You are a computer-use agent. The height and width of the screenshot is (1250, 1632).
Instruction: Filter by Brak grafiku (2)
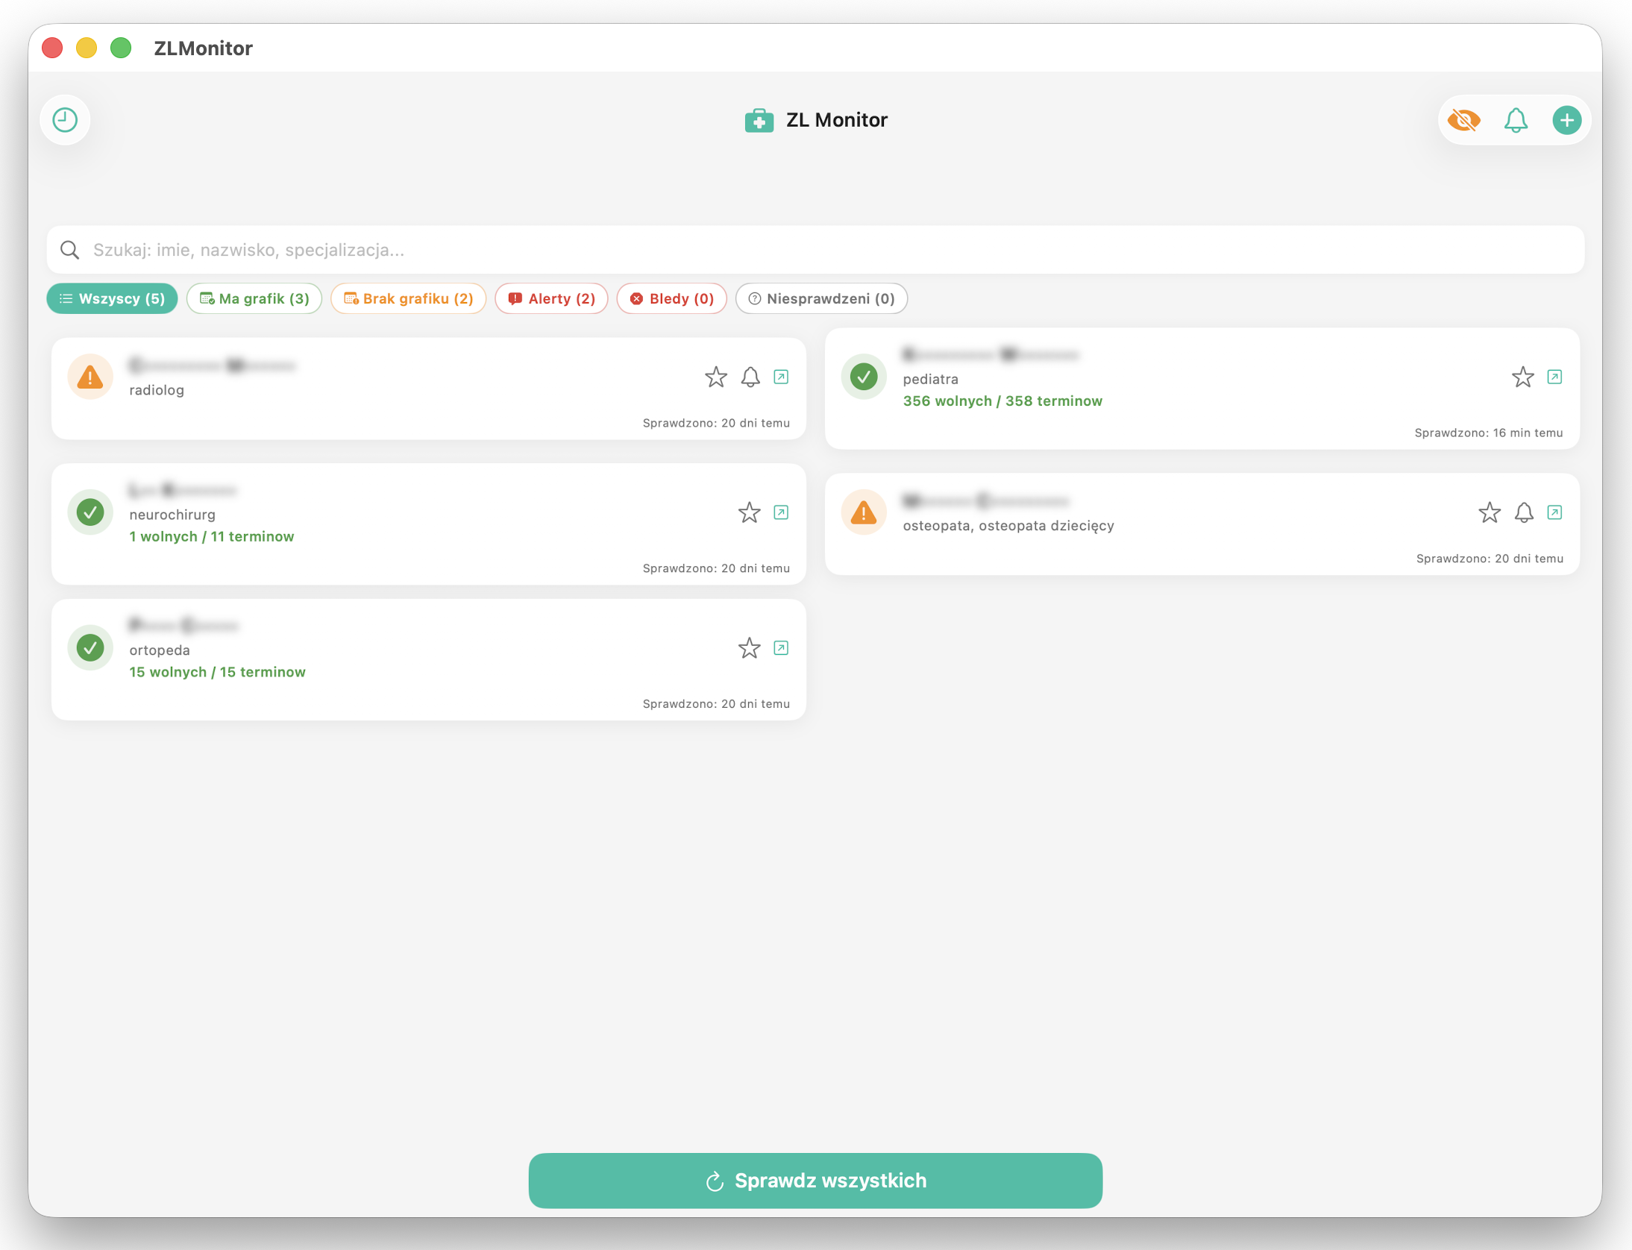click(x=408, y=298)
